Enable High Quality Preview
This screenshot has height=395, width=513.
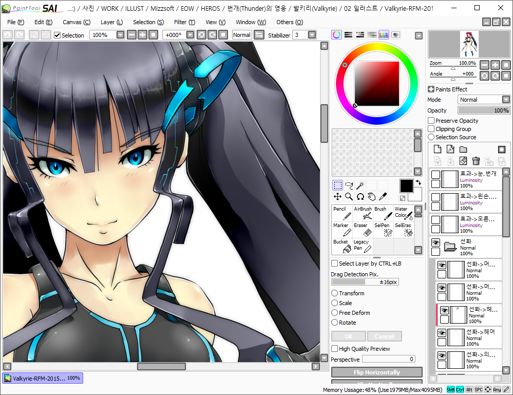(x=335, y=349)
